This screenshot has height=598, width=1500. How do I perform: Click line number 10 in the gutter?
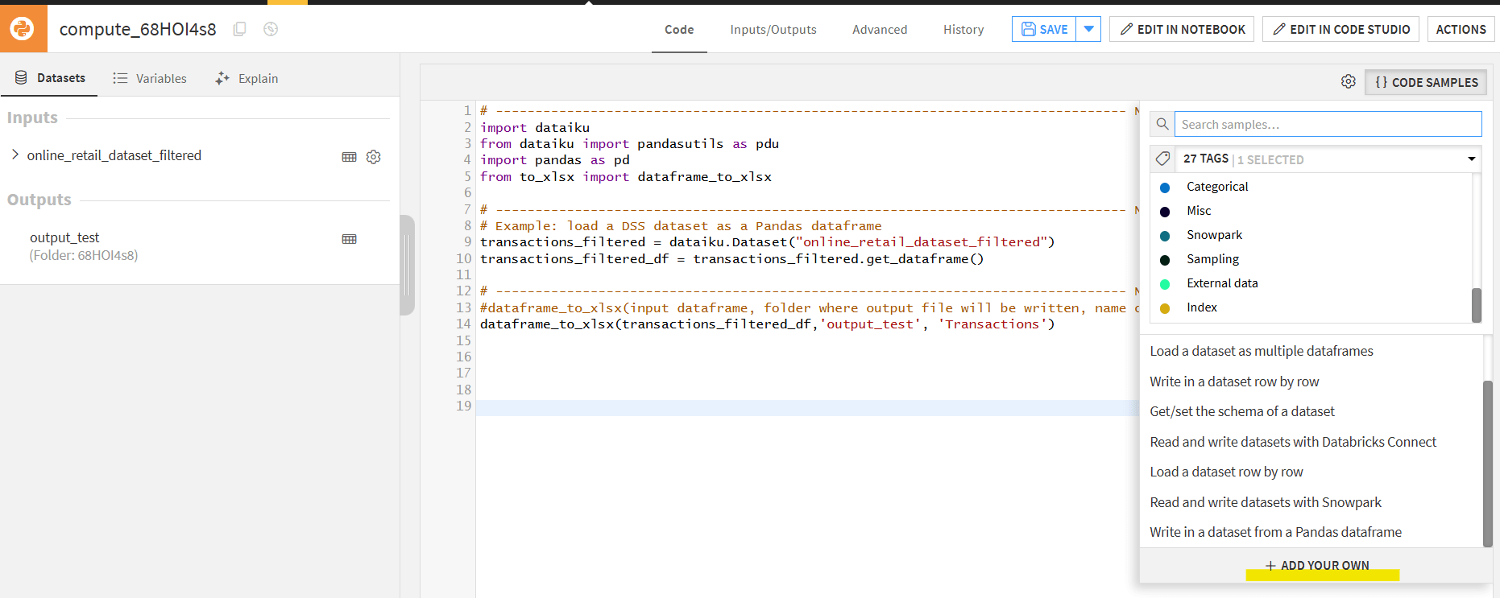click(463, 258)
